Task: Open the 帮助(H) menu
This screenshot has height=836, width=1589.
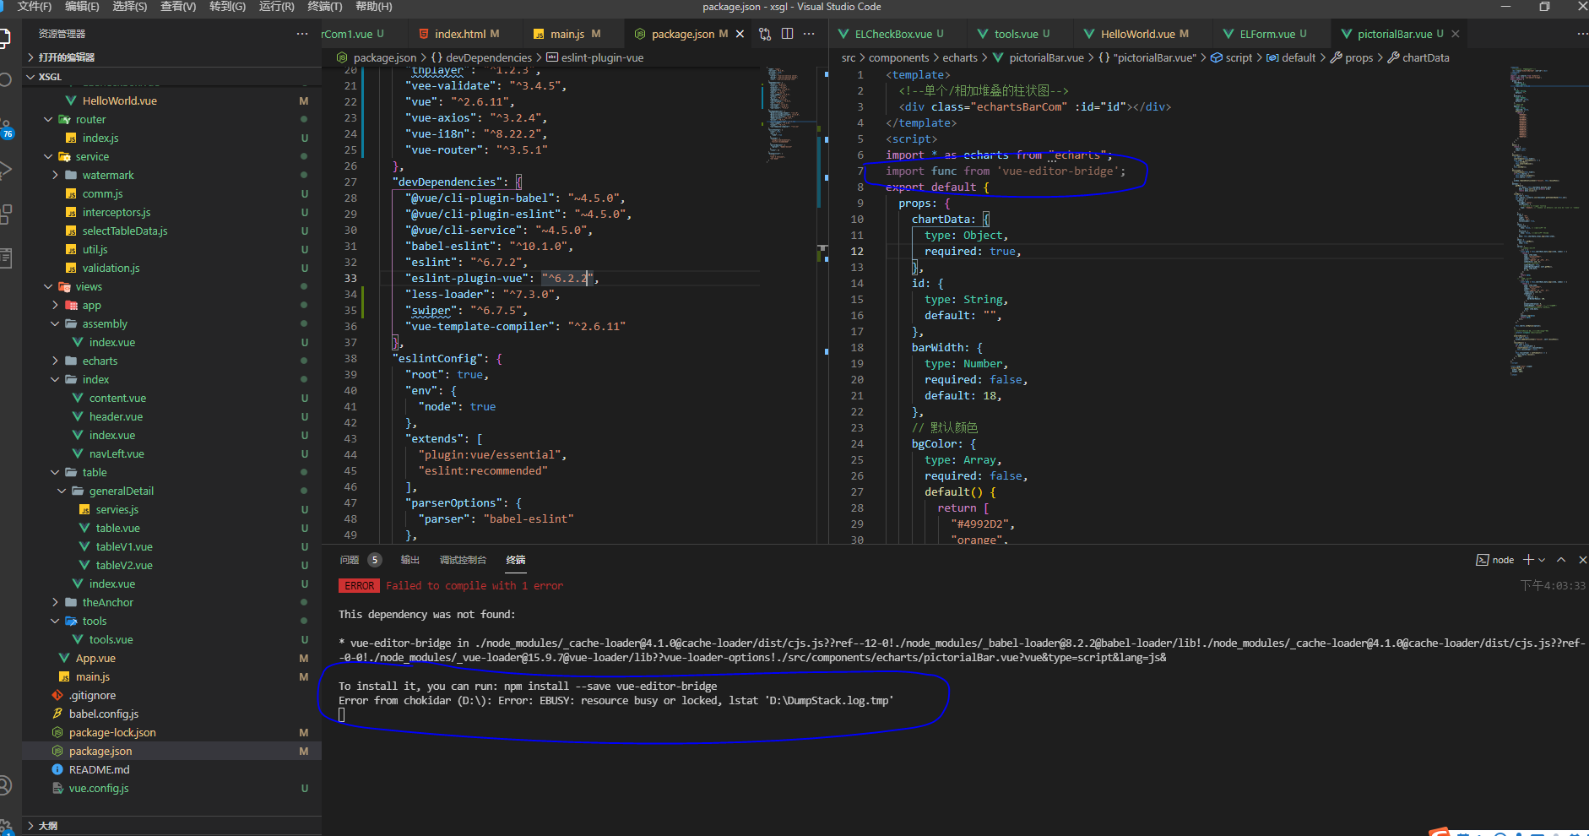Action: pos(374,7)
